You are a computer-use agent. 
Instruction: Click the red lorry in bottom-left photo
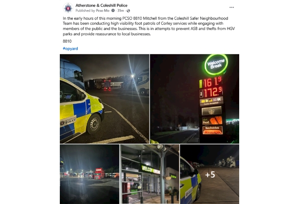(x=99, y=174)
